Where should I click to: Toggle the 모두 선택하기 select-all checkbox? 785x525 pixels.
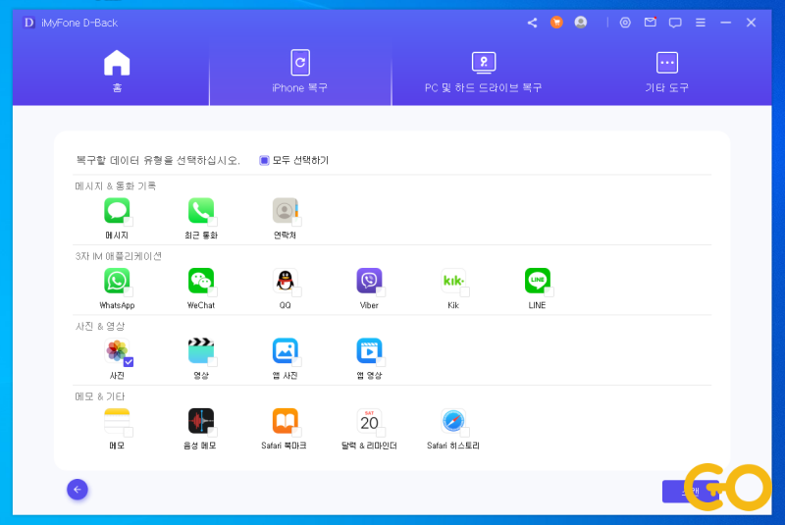pos(264,160)
